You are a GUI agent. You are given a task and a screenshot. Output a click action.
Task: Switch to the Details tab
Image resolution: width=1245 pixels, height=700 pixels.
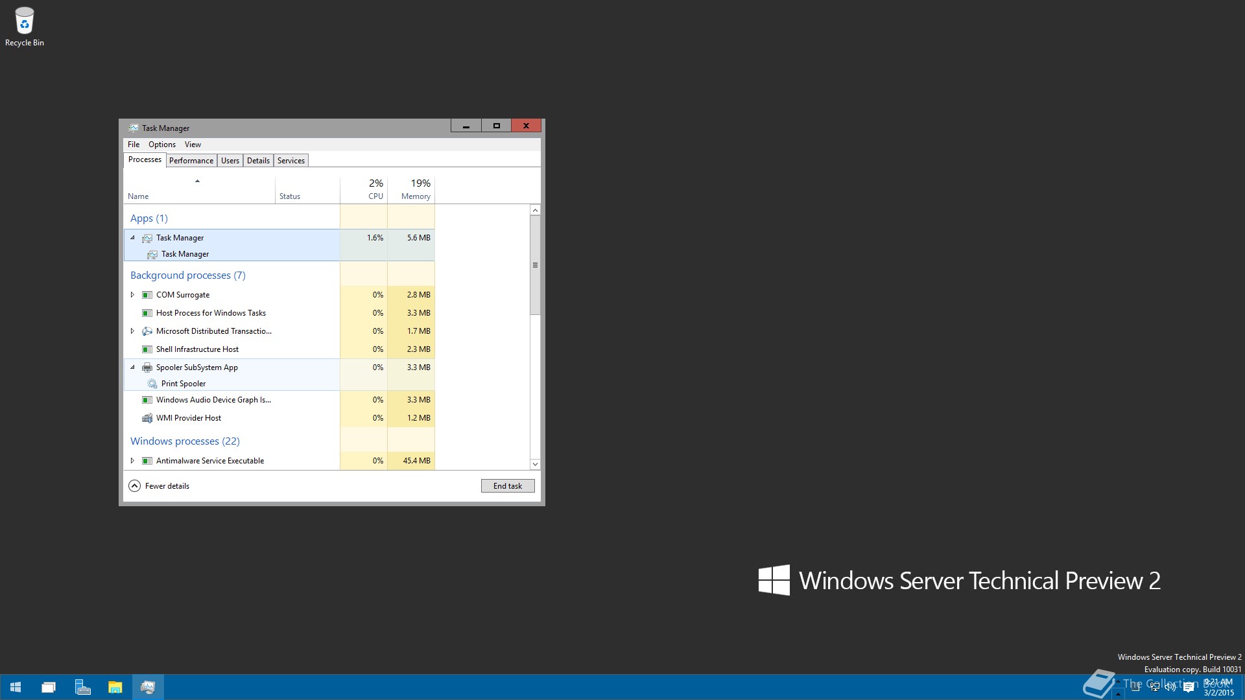click(258, 161)
